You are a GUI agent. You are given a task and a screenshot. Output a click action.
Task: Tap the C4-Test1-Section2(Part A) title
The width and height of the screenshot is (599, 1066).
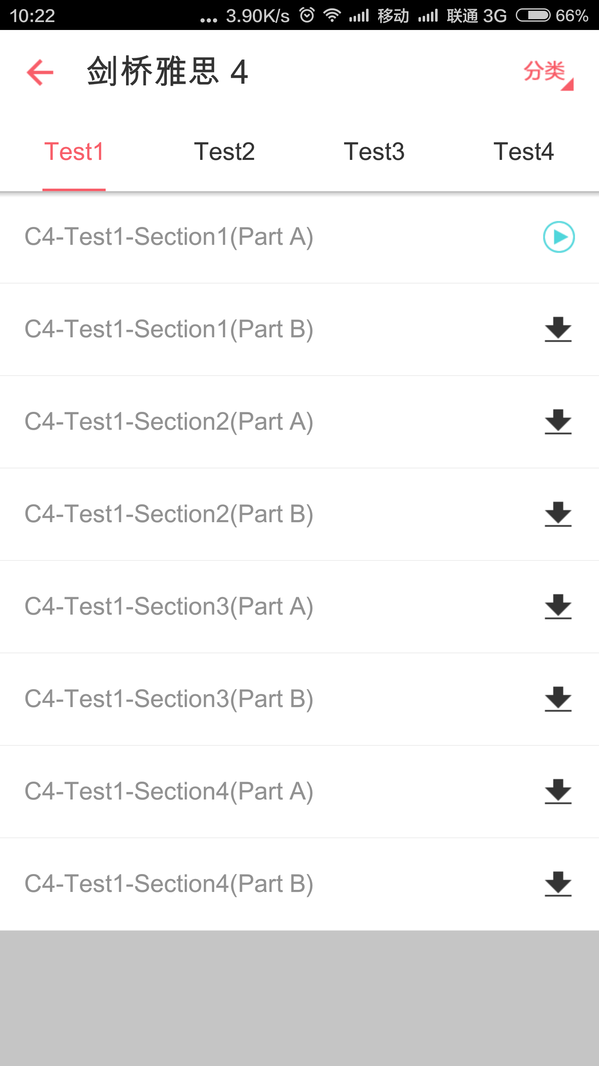tap(168, 422)
